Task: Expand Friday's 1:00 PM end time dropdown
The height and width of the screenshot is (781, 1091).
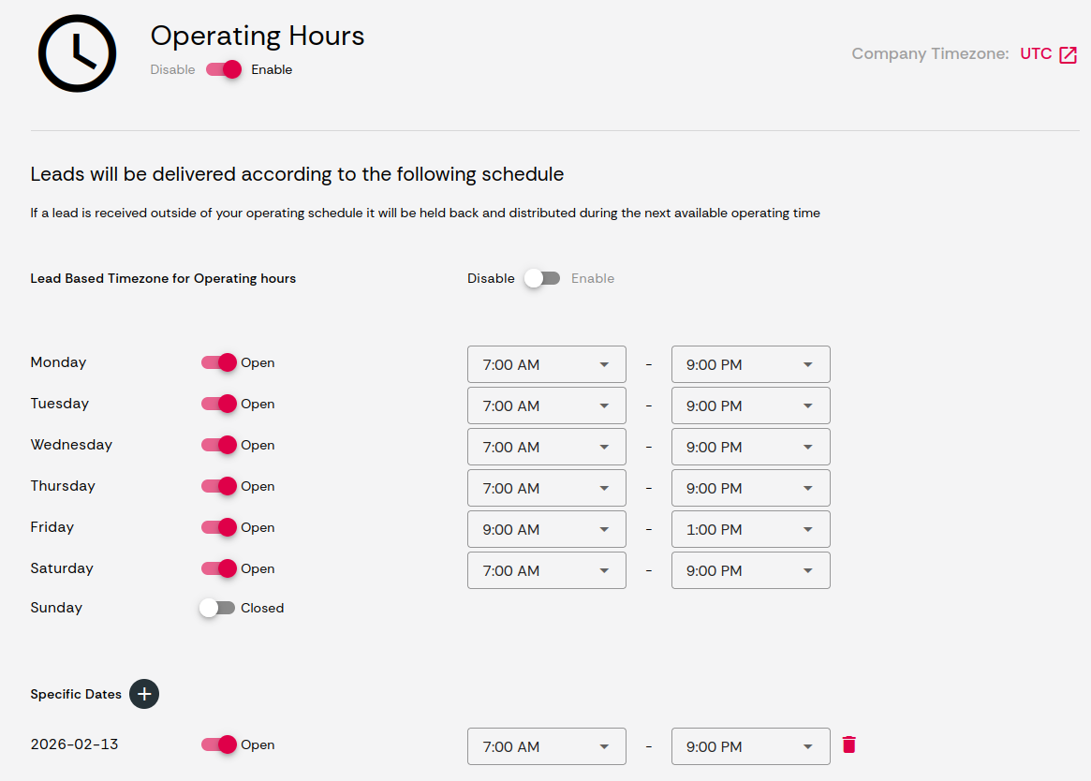Action: (749, 528)
